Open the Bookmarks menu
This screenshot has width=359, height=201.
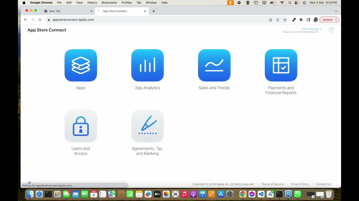109,3
